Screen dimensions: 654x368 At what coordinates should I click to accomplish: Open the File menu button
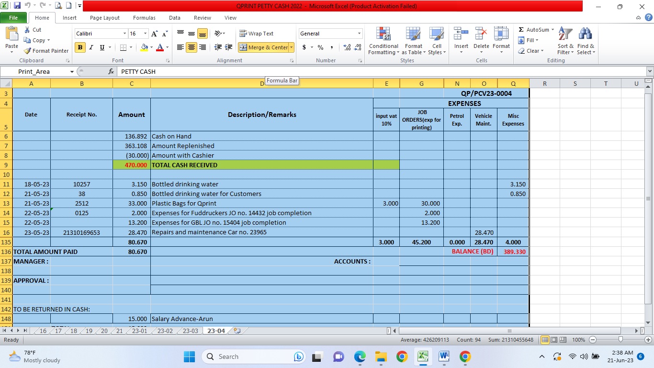(13, 18)
